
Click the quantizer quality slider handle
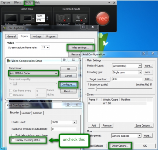tap(96, 89)
